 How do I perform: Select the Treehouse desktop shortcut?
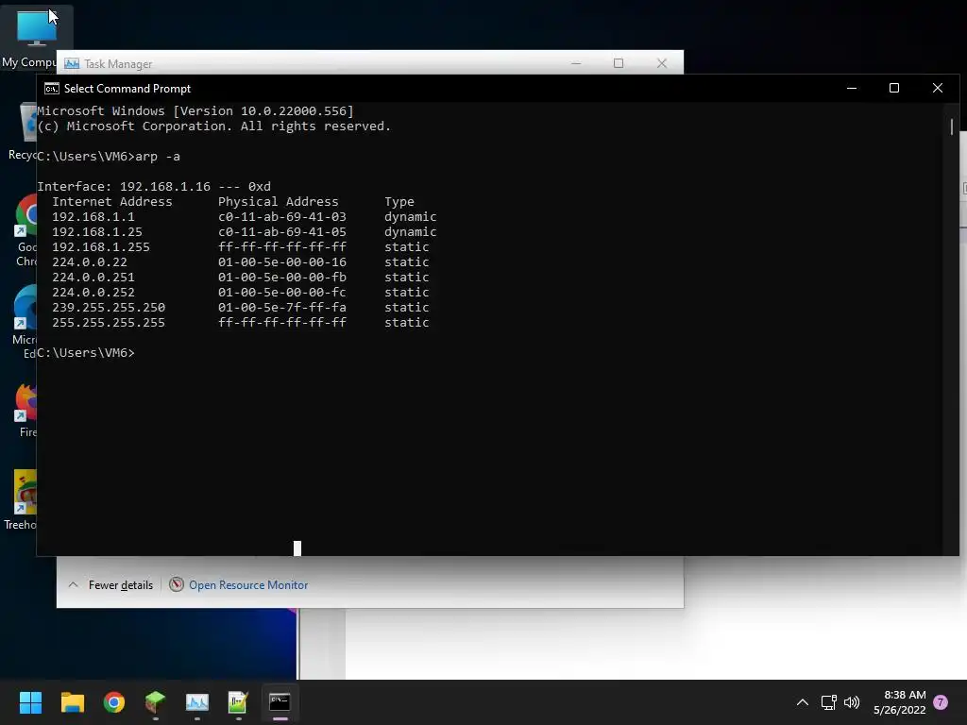click(20, 500)
